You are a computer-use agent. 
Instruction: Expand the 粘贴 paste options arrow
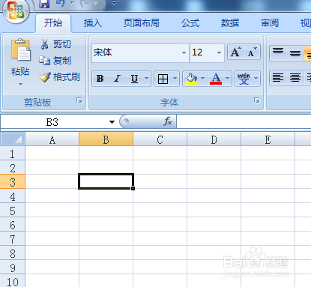coord(20,85)
